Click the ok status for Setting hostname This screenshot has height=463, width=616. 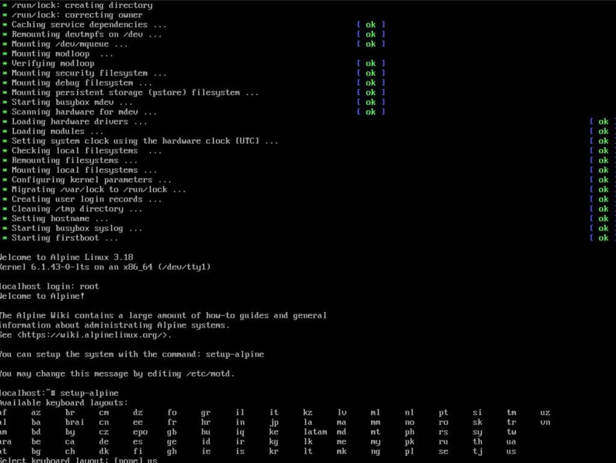tap(603, 218)
